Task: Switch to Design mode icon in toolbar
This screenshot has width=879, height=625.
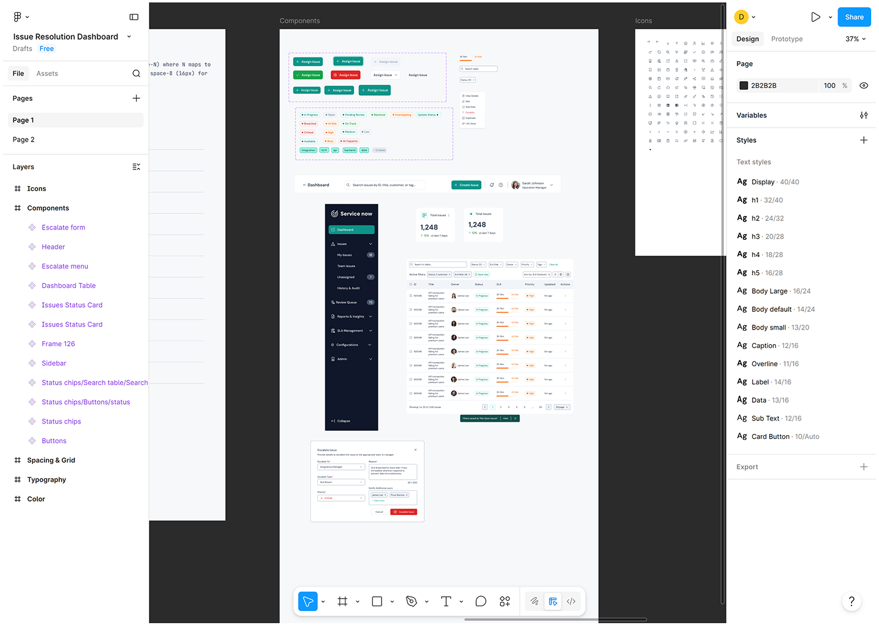Action: coord(553,602)
